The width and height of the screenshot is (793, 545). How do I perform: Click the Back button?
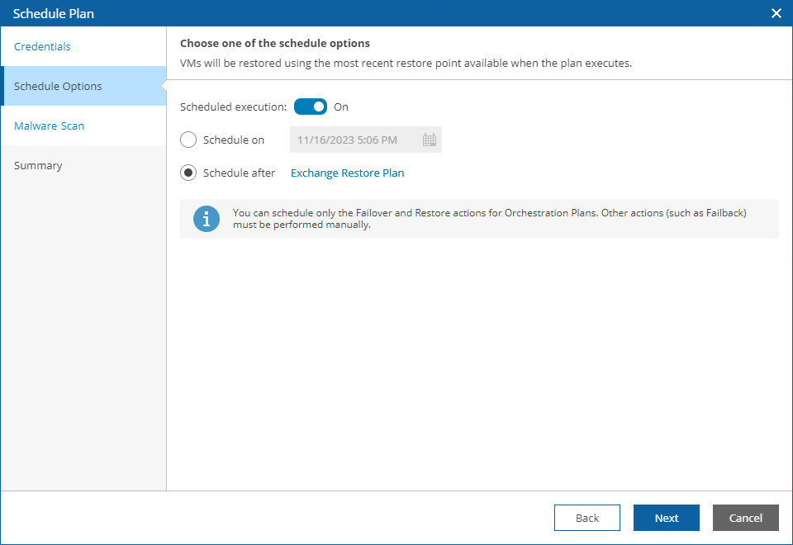pyautogui.click(x=586, y=518)
